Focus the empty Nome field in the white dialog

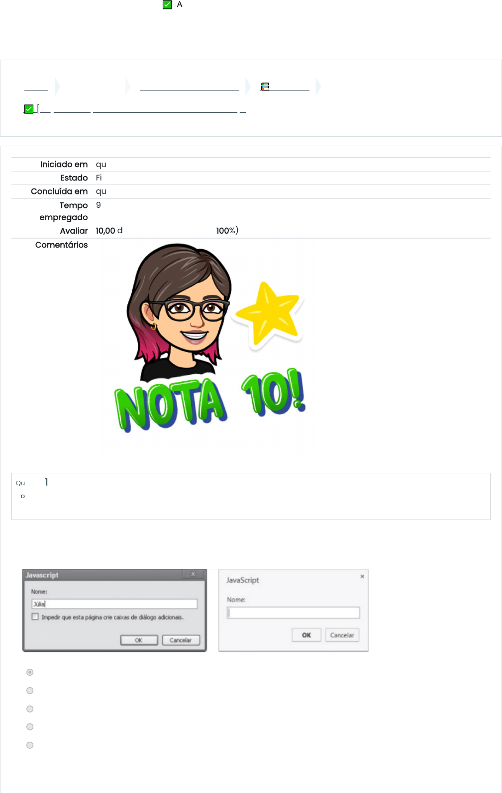[x=293, y=613]
